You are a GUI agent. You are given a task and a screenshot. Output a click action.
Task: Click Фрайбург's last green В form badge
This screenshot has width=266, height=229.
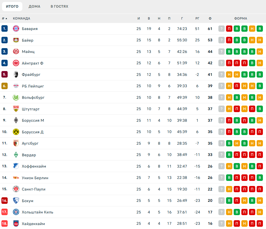pyautogui.click(x=260, y=74)
